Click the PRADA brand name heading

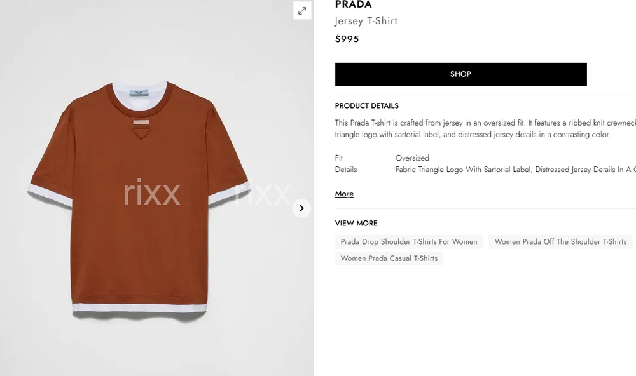(x=353, y=5)
